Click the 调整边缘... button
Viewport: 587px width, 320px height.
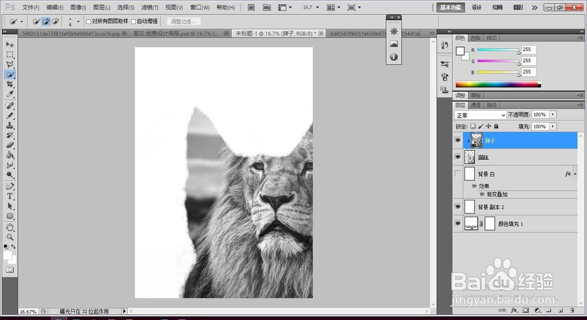pos(183,22)
